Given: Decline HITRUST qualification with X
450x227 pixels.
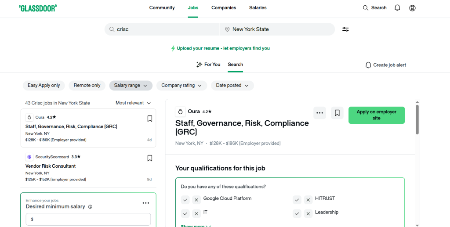Looking at the screenshot, I should pyautogui.click(x=308, y=200).
